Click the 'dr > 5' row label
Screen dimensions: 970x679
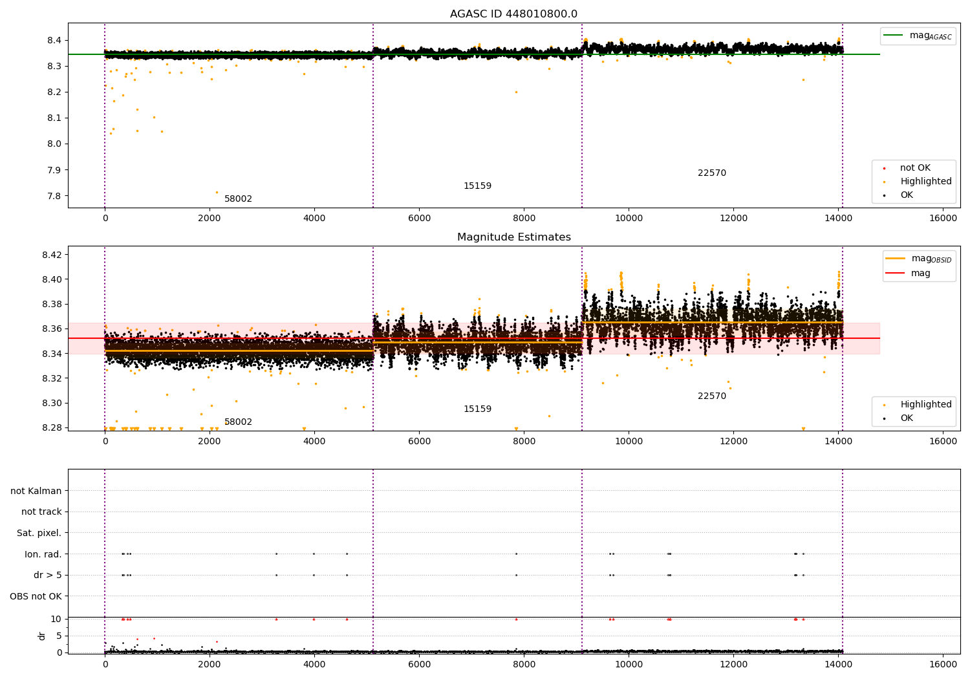pos(48,575)
